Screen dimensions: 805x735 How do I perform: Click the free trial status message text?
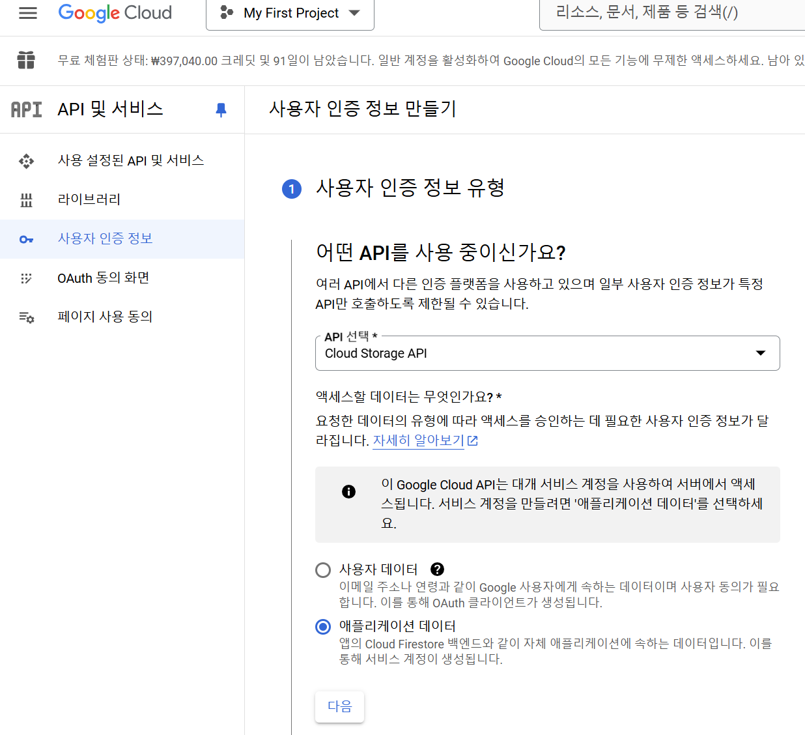[431, 61]
